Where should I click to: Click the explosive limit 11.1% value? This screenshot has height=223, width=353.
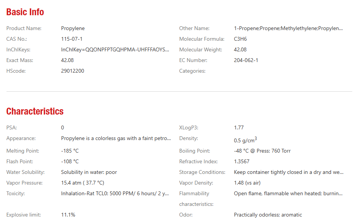click(x=68, y=215)
